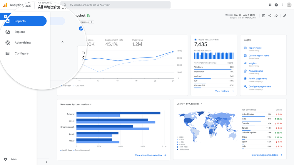The height and width of the screenshot is (165, 294).
Task: Open the Explore section icon
Action: (x=8, y=32)
